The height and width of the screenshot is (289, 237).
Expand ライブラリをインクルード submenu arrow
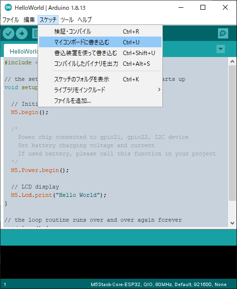tap(159, 90)
